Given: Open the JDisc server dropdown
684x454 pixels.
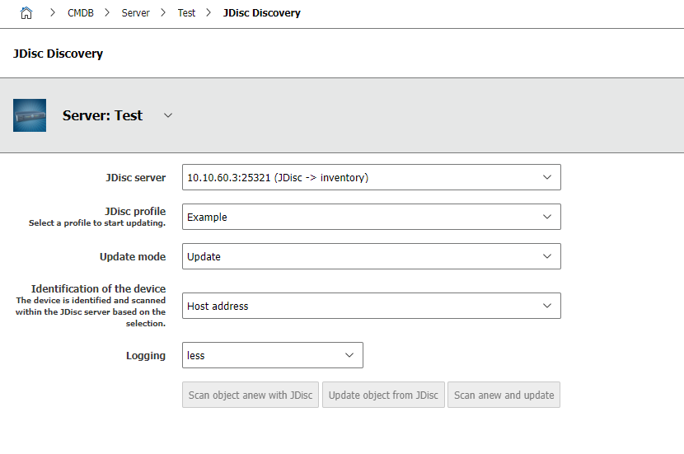Looking at the screenshot, I should (x=371, y=177).
